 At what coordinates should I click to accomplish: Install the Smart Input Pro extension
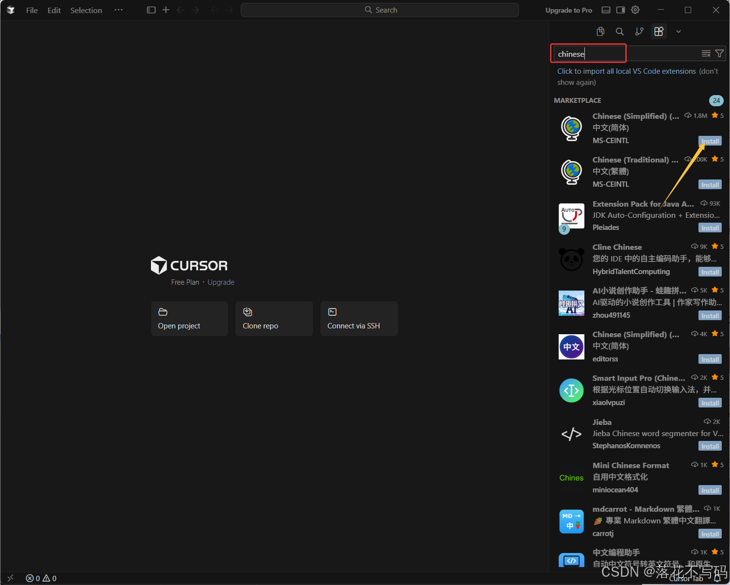[x=710, y=403]
